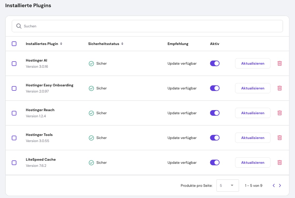Click the Sicher checkmark icon for LiteSpeed Cache

pyautogui.click(x=91, y=162)
